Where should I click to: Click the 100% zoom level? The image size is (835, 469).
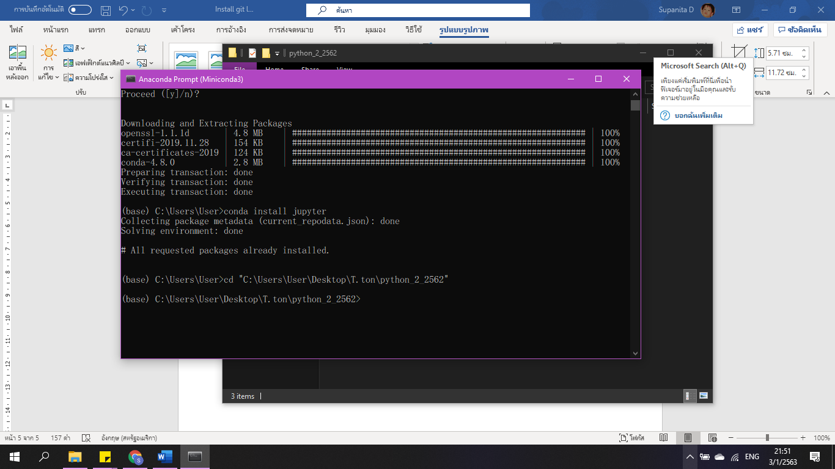pos(822,438)
